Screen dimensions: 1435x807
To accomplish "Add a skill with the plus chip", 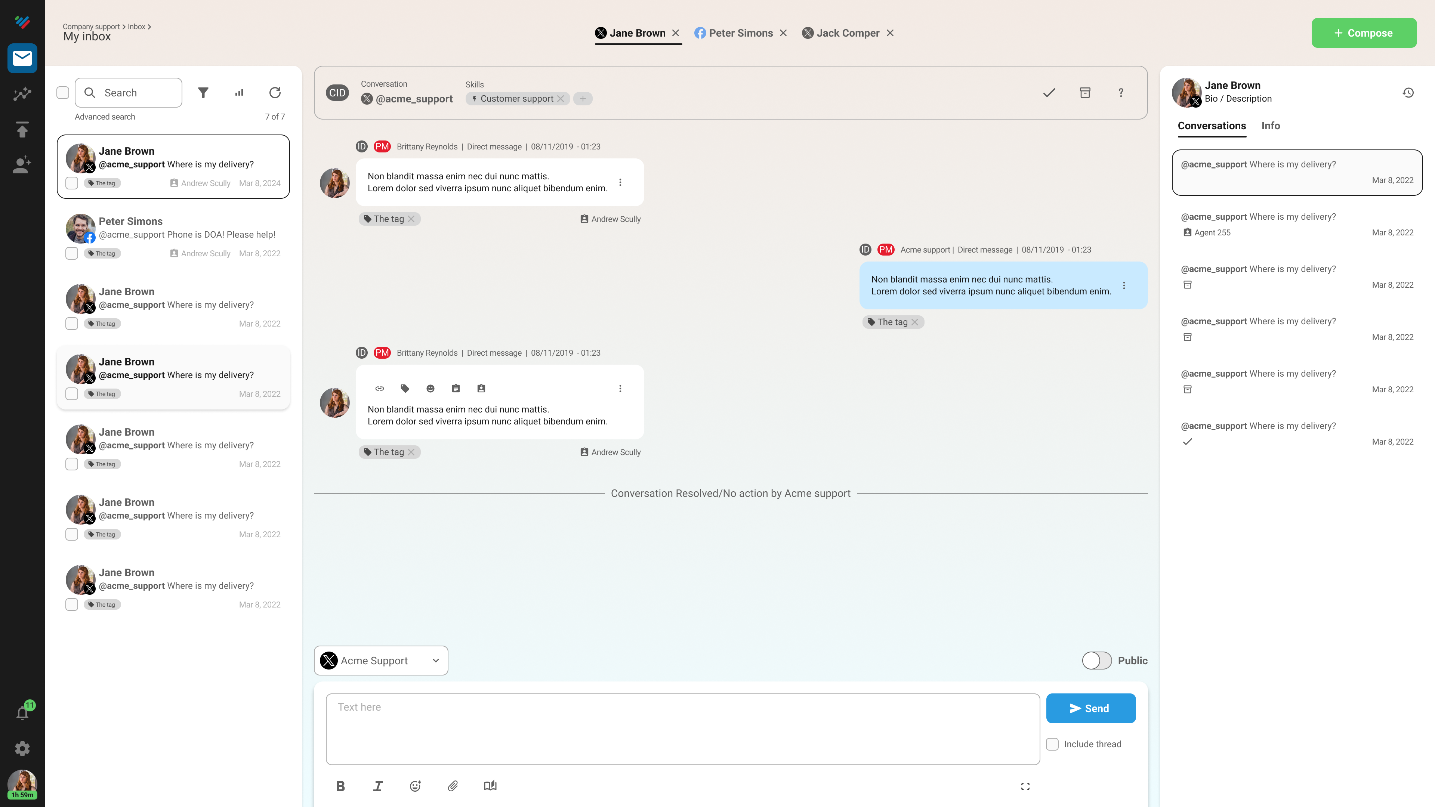I will click(583, 99).
